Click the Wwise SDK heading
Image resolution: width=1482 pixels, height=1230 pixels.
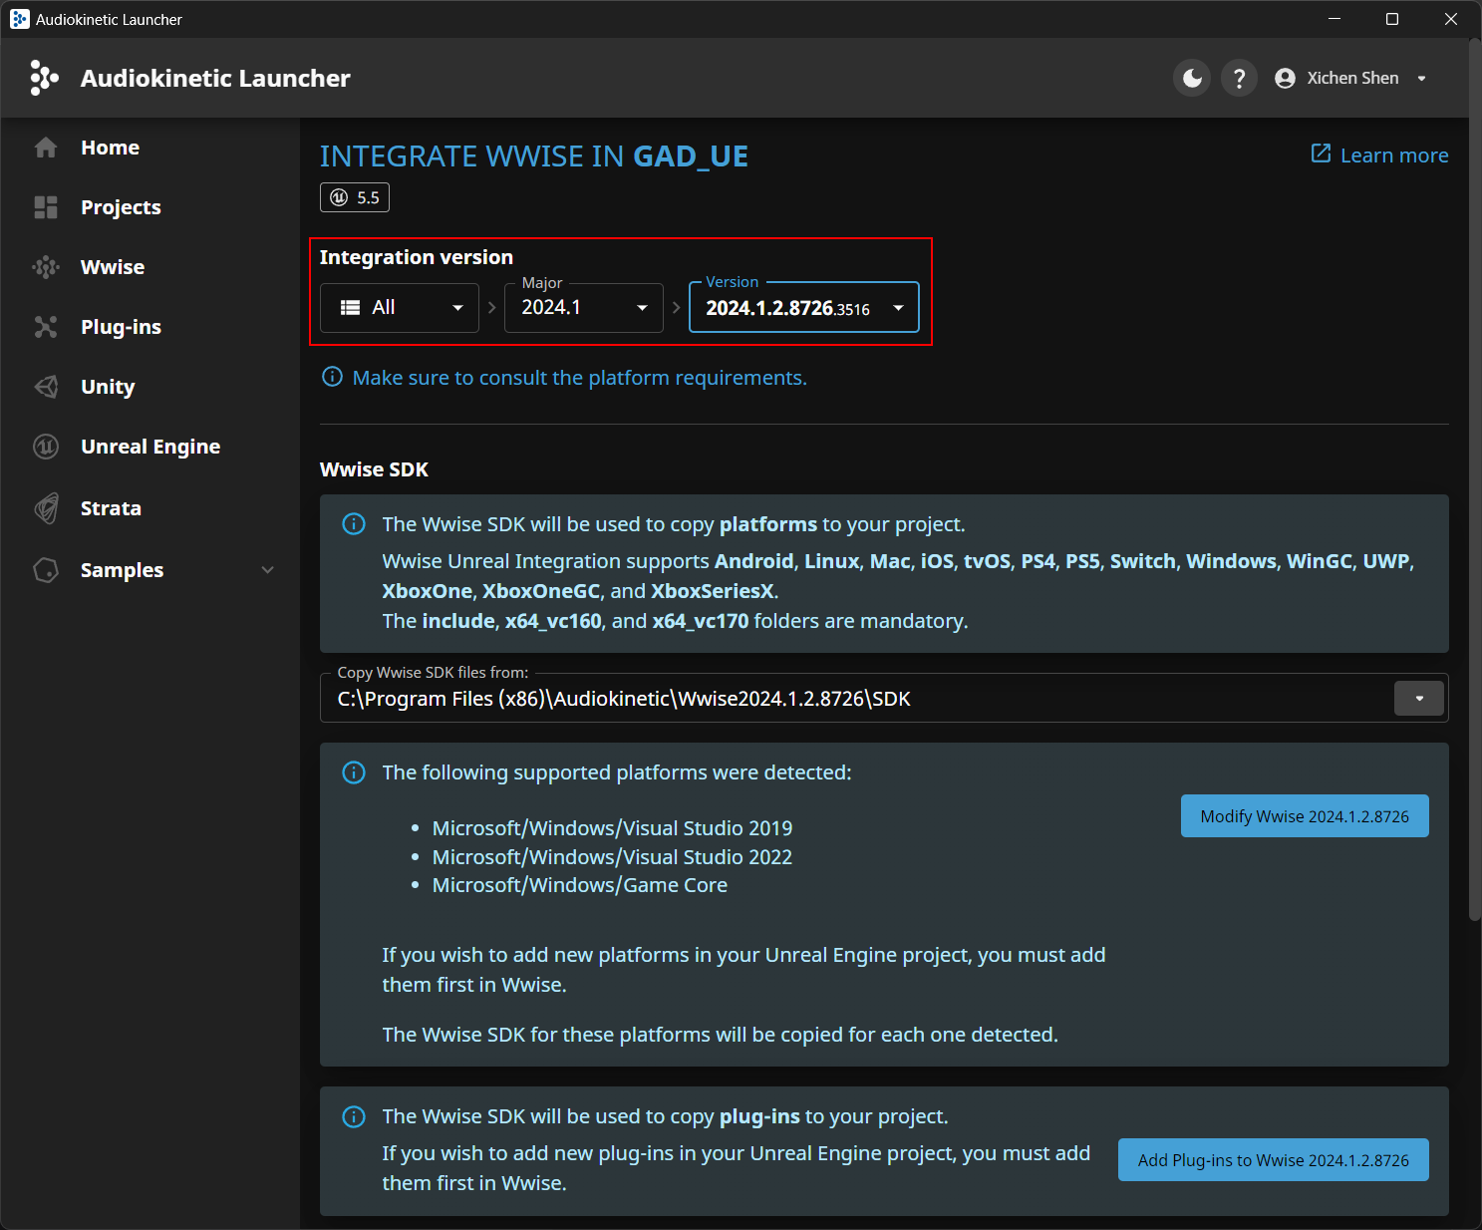point(374,469)
